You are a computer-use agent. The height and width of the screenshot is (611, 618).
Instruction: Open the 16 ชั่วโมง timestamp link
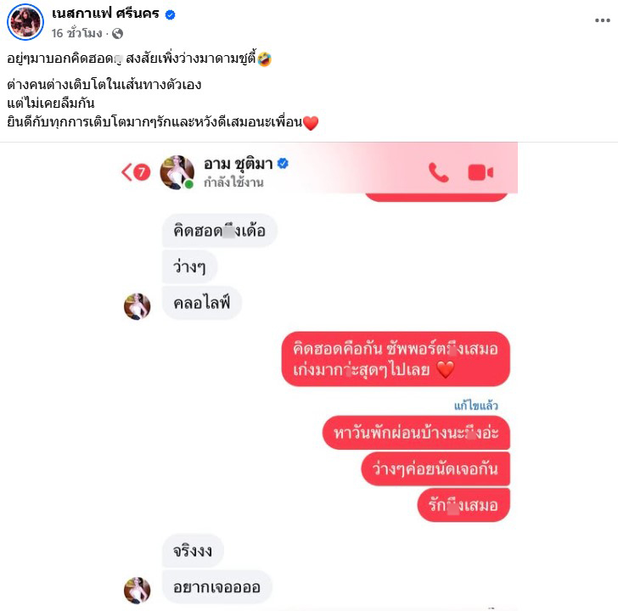[x=76, y=33]
